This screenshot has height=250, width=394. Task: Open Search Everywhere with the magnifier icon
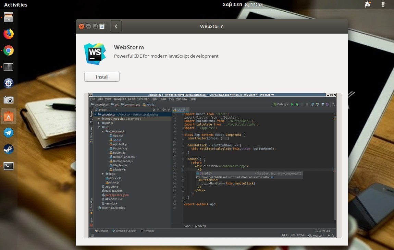click(x=333, y=104)
